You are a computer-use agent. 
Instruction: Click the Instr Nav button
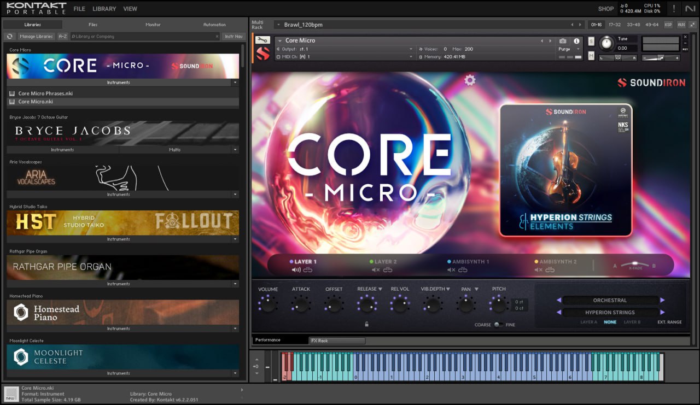click(234, 37)
